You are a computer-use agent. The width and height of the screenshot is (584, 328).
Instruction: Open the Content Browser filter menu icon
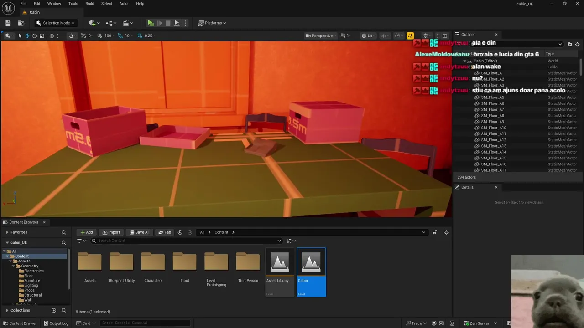81,241
